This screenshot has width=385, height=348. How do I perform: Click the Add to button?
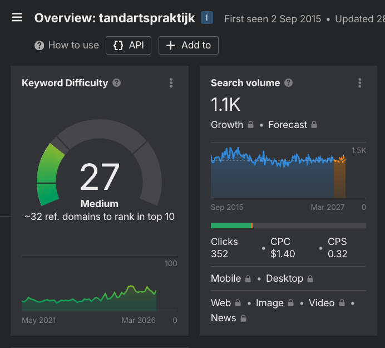[x=188, y=46]
